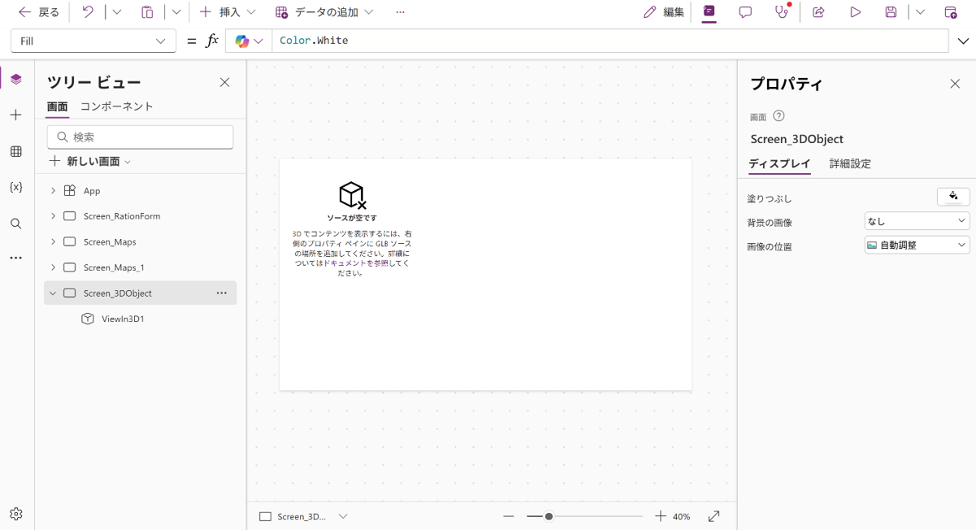The height and width of the screenshot is (530, 976).
Task: Collapse the Screen_3DObject tree node
Action: click(53, 293)
